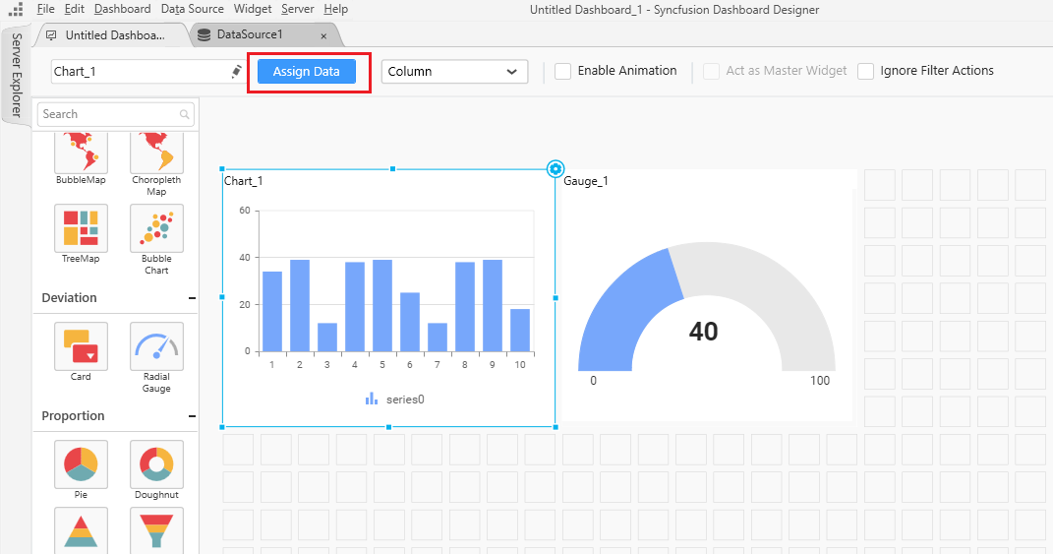Click the widget Search input field
Image resolution: width=1053 pixels, height=554 pixels.
(108, 114)
